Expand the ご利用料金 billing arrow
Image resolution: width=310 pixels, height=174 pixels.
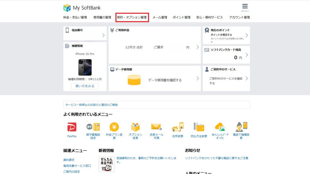[197, 47]
